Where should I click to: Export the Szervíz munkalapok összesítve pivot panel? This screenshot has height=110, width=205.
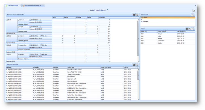(134, 15)
